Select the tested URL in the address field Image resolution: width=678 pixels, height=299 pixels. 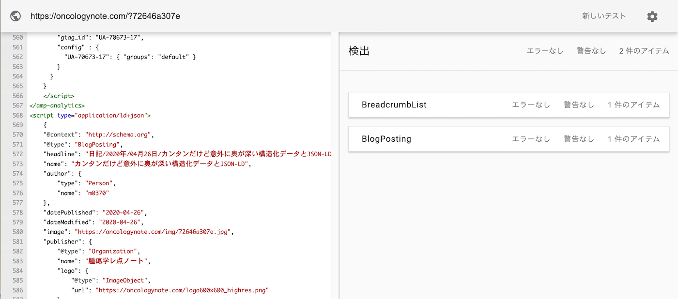(105, 15)
